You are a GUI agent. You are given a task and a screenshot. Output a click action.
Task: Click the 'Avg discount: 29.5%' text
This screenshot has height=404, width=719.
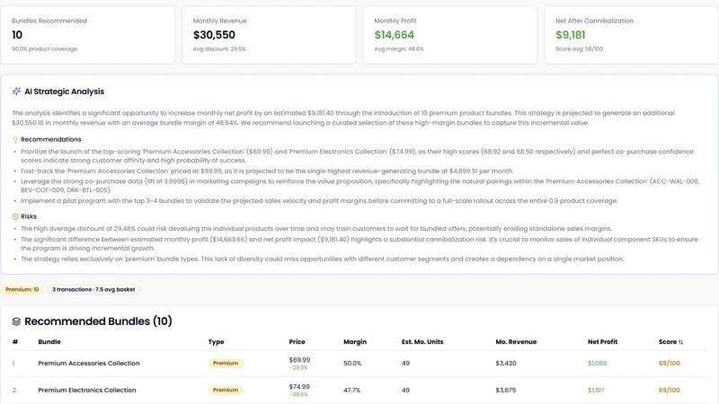(x=219, y=49)
